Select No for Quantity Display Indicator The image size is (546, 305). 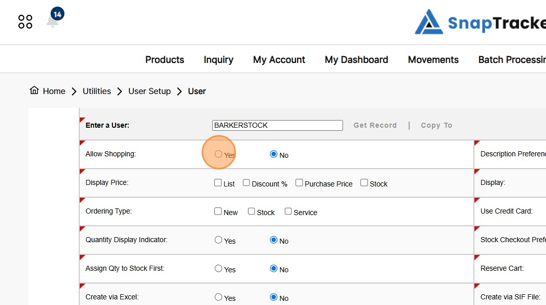point(274,240)
